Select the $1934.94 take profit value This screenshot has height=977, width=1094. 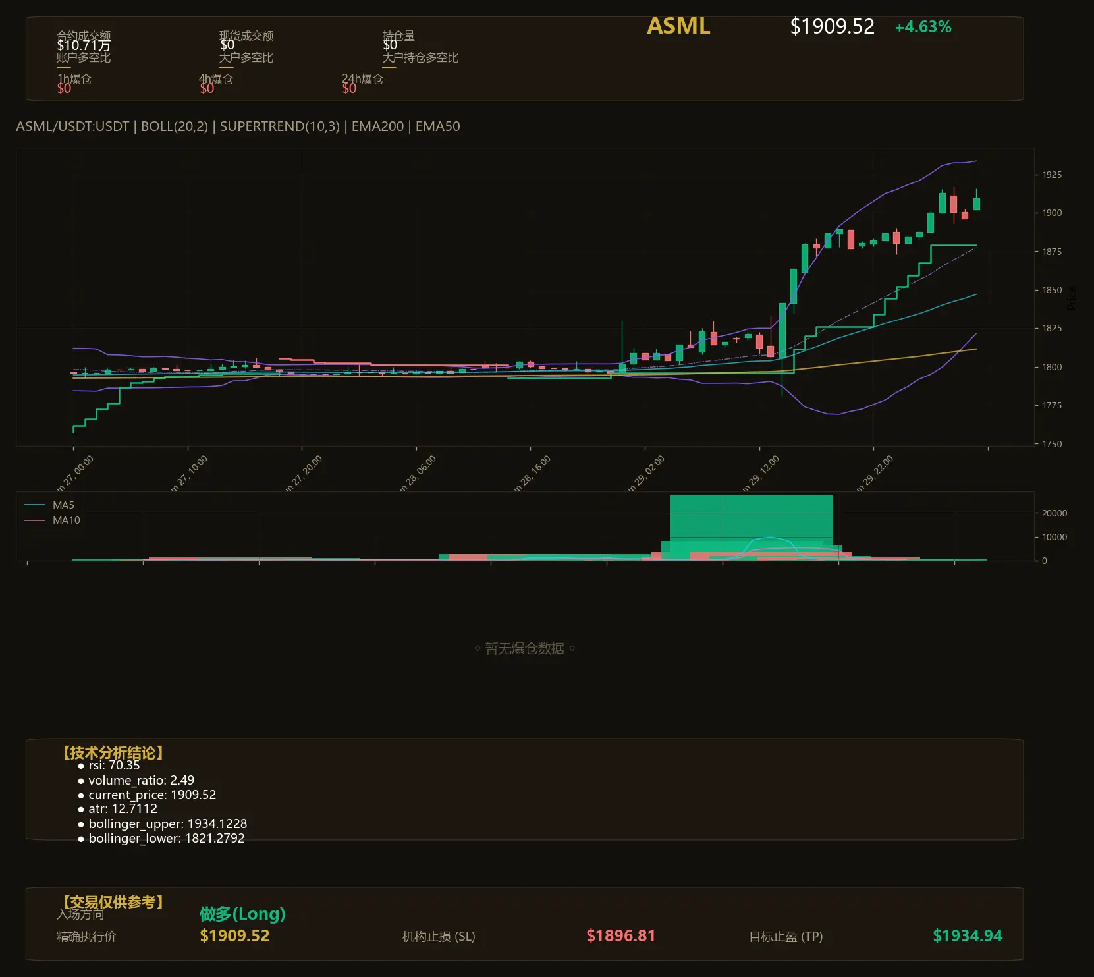(968, 936)
